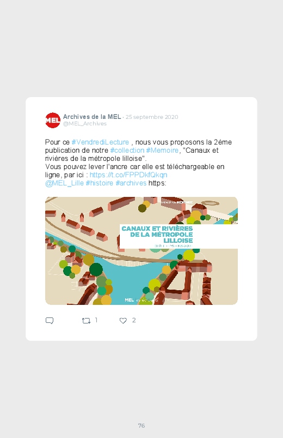Open the Canaux et Rivières cover image

click(x=141, y=251)
